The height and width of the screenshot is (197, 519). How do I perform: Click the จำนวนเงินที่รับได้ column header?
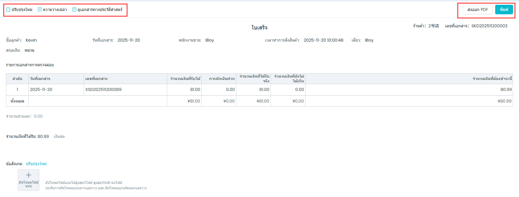point(185,79)
